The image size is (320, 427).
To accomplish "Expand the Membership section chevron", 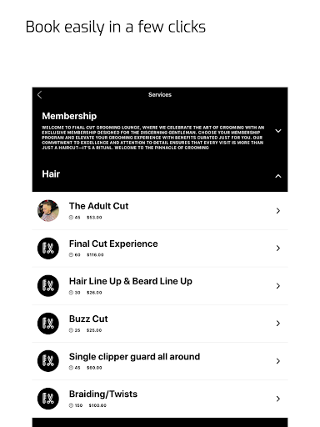I will coord(278,131).
